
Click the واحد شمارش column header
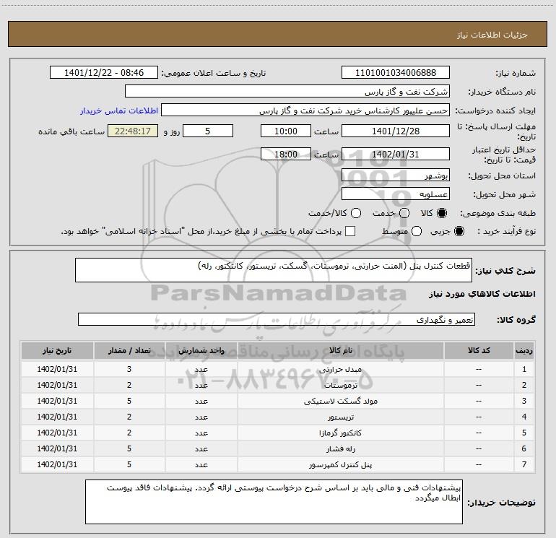[201, 351]
